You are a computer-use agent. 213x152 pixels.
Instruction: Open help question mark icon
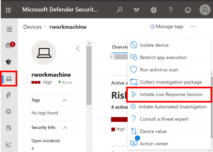pyautogui.click(x=171, y=10)
